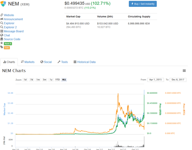The height and width of the screenshot is (150, 192).
Task: Set chart zoom to YTD
Action: [57, 80]
